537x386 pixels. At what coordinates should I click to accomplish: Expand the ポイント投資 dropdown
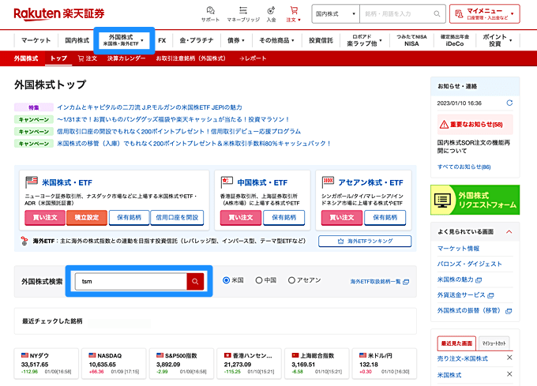point(498,40)
